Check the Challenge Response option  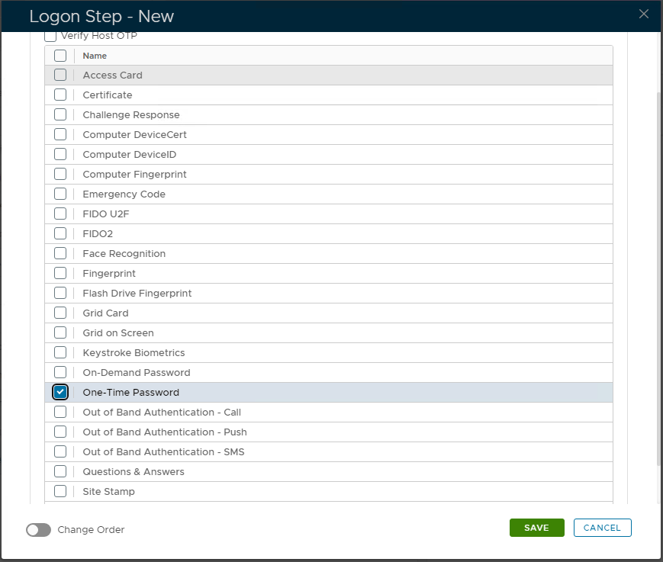tap(60, 115)
